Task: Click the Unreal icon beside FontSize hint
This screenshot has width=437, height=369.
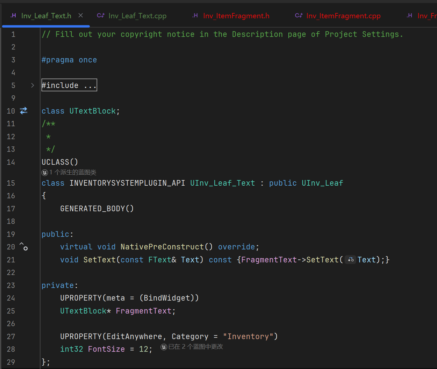Action: click(x=164, y=347)
